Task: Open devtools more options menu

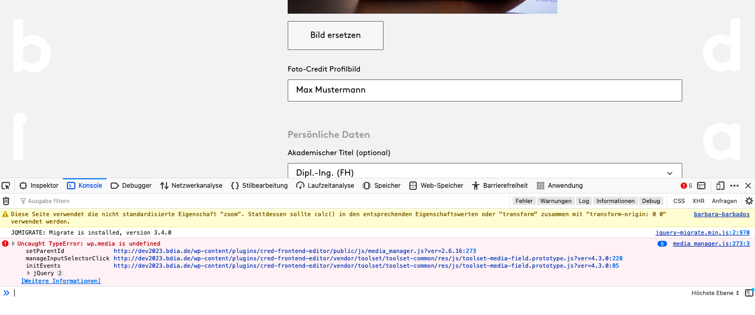Action: [734, 186]
